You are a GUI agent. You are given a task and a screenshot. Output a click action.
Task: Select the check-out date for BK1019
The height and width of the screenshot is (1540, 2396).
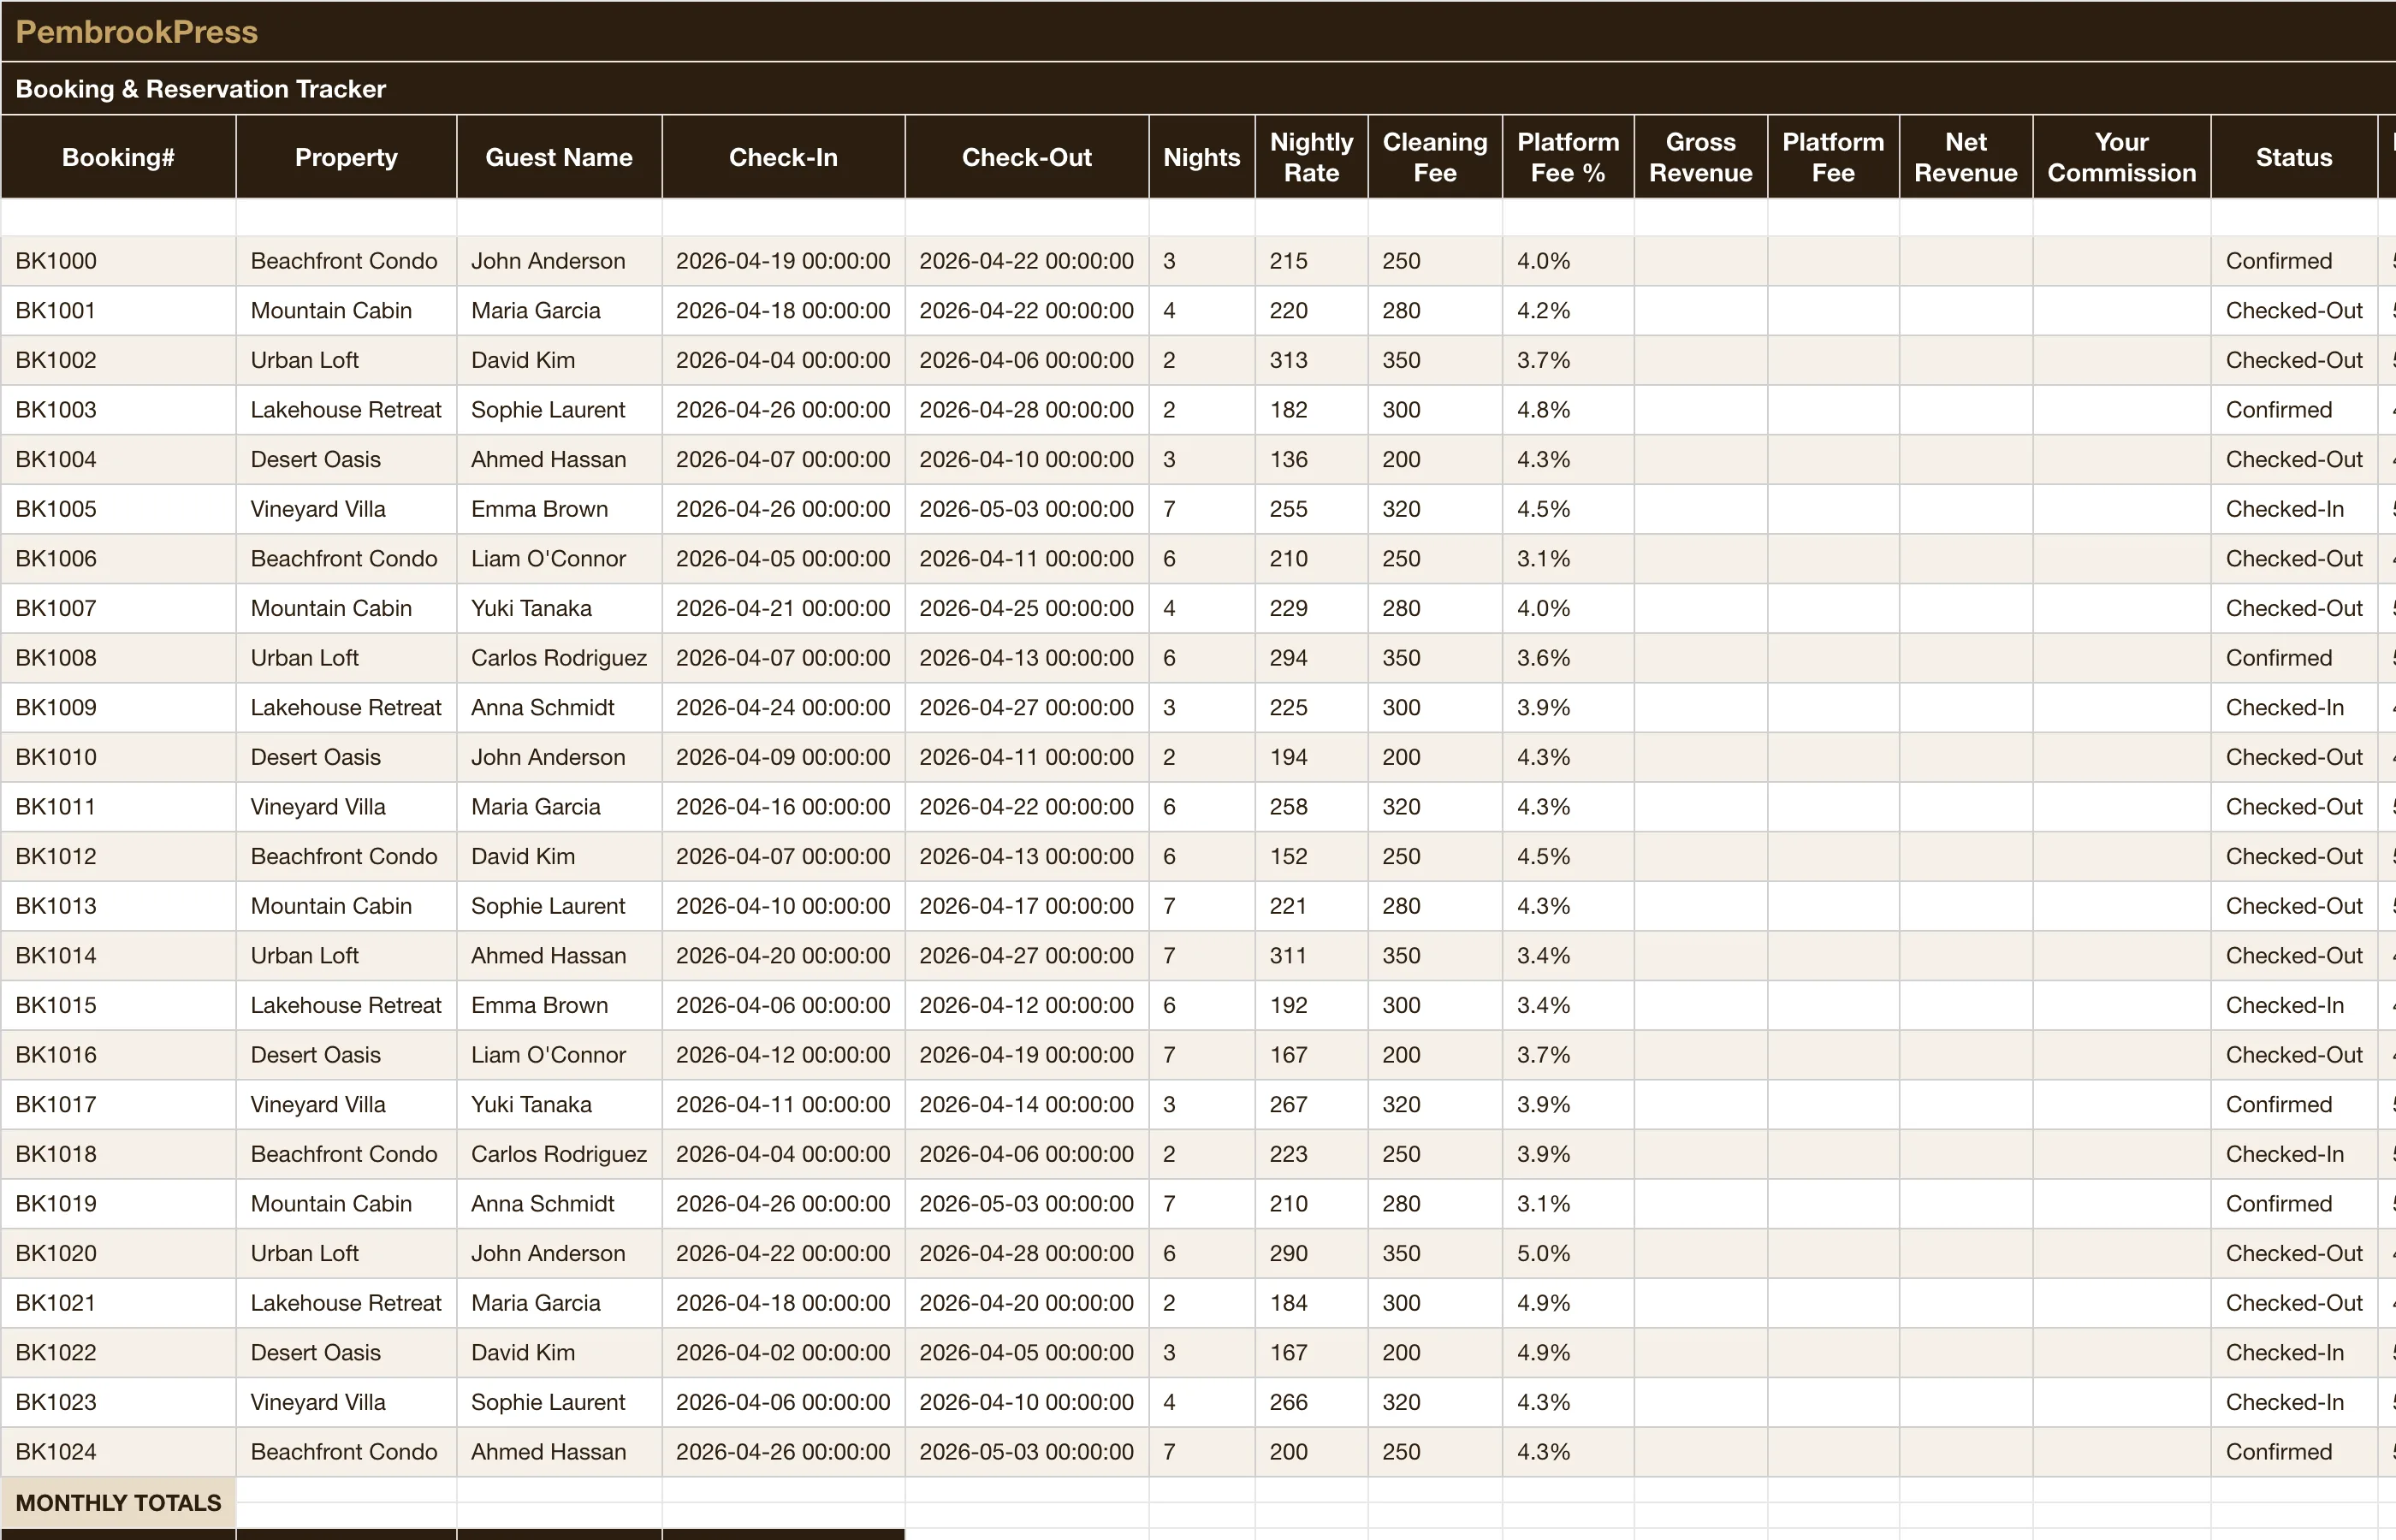pos(1027,1203)
